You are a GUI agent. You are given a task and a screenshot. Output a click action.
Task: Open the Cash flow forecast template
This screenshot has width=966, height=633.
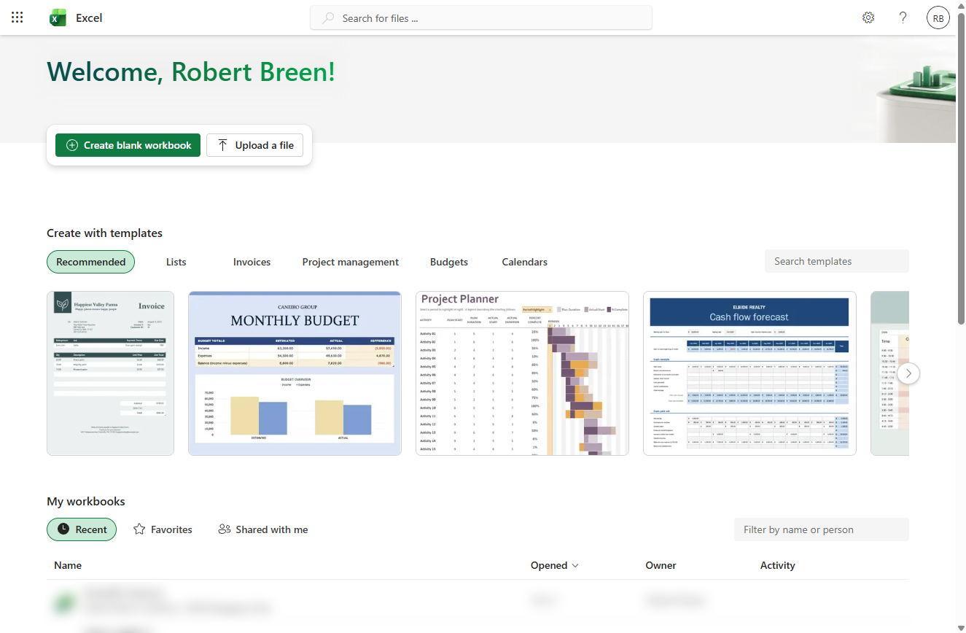749,373
